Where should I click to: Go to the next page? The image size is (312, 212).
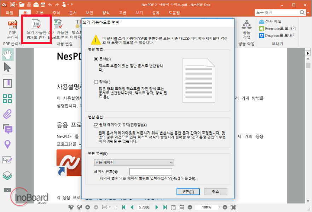[x=157, y=207]
